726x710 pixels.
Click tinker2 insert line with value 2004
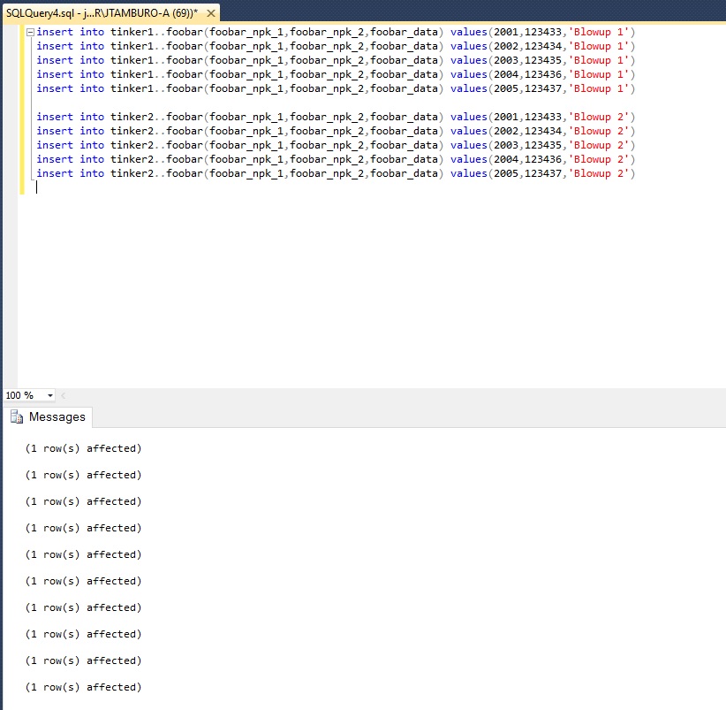tap(336, 159)
